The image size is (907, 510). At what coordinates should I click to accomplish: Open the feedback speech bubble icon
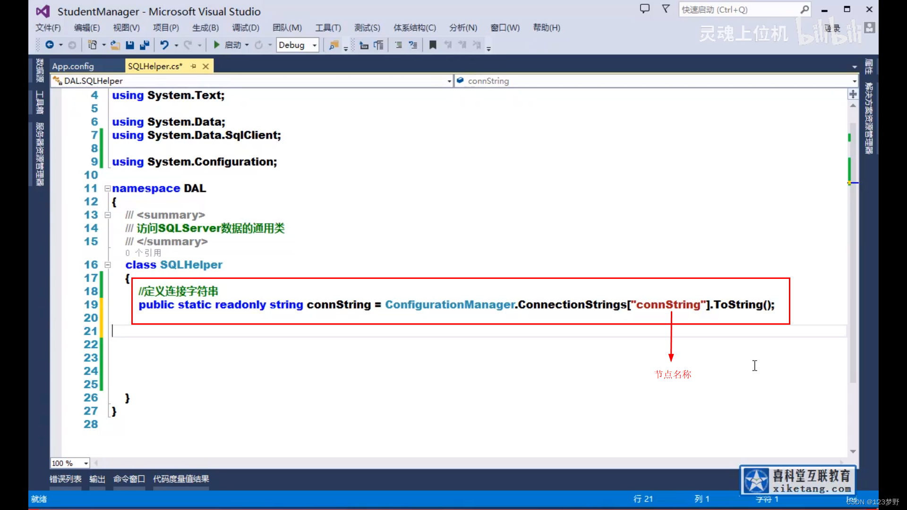tap(644, 9)
